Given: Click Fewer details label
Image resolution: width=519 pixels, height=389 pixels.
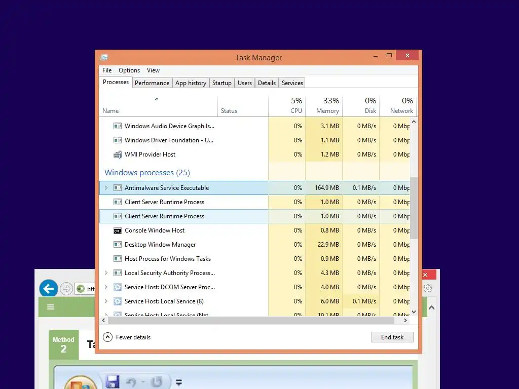Looking at the screenshot, I should pyautogui.click(x=133, y=337).
